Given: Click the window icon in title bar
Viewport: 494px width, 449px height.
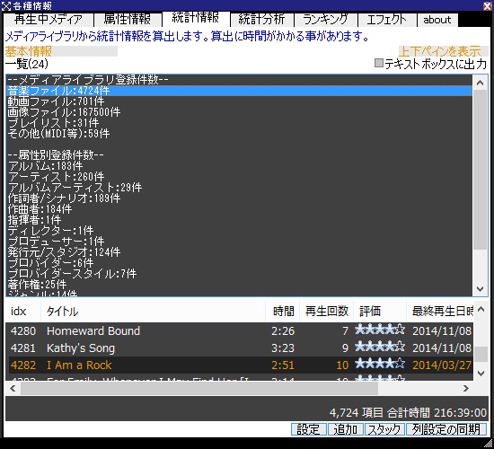Looking at the screenshot, I should coord(5,5).
